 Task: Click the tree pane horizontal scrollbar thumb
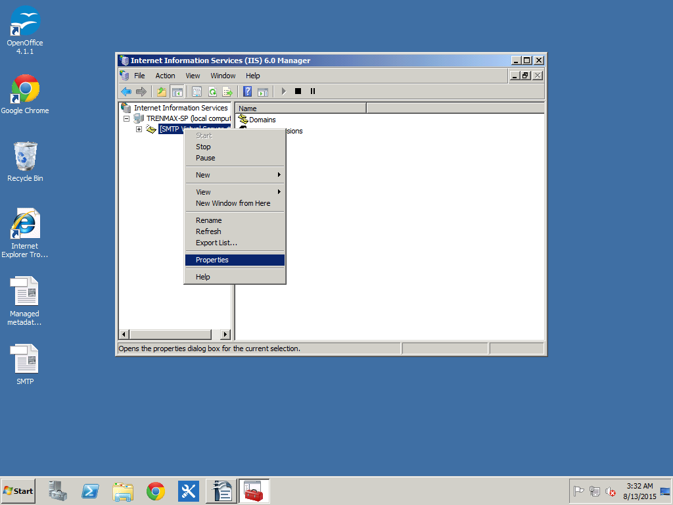(x=170, y=334)
